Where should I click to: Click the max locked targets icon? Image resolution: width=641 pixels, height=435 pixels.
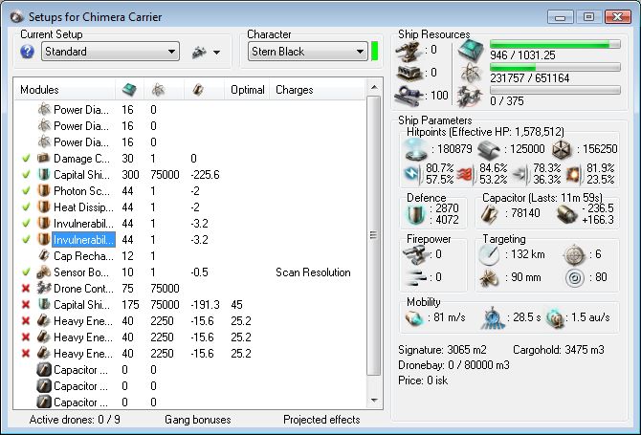[x=574, y=255]
